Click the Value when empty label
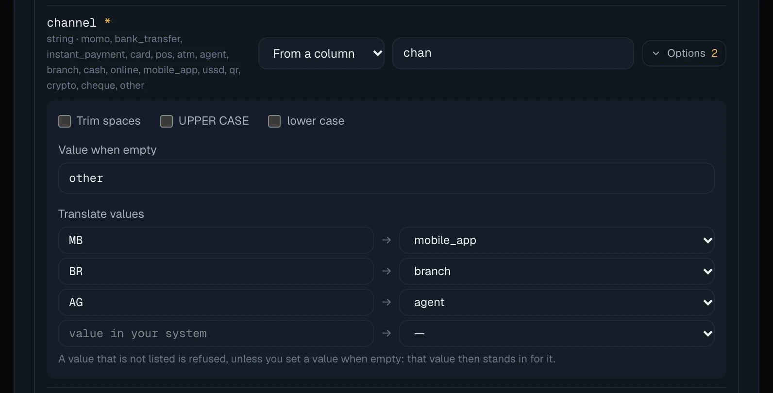This screenshot has height=393, width=773. tap(107, 150)
